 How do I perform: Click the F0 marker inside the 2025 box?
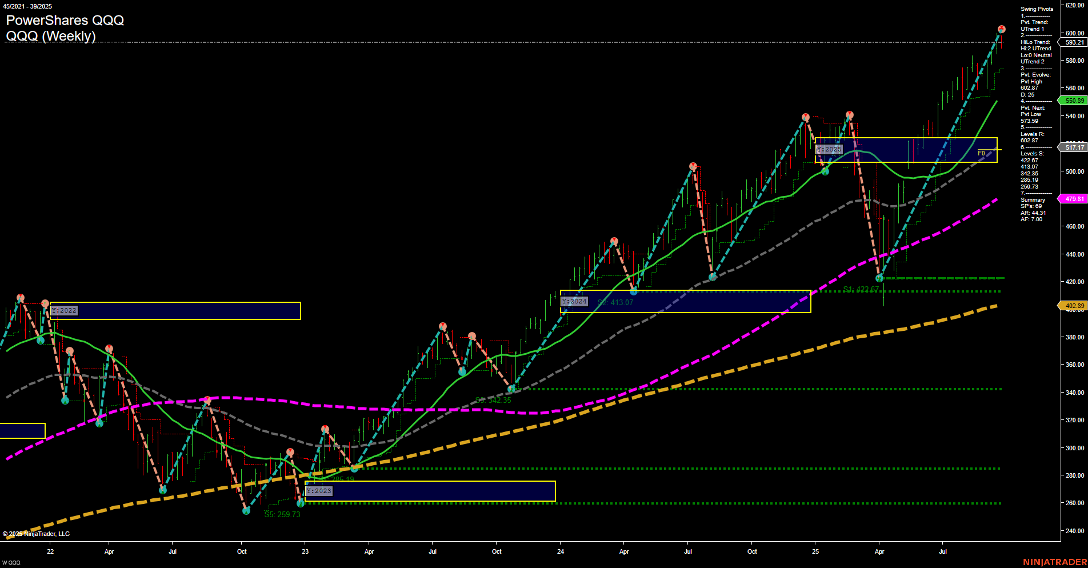point(982,152)
